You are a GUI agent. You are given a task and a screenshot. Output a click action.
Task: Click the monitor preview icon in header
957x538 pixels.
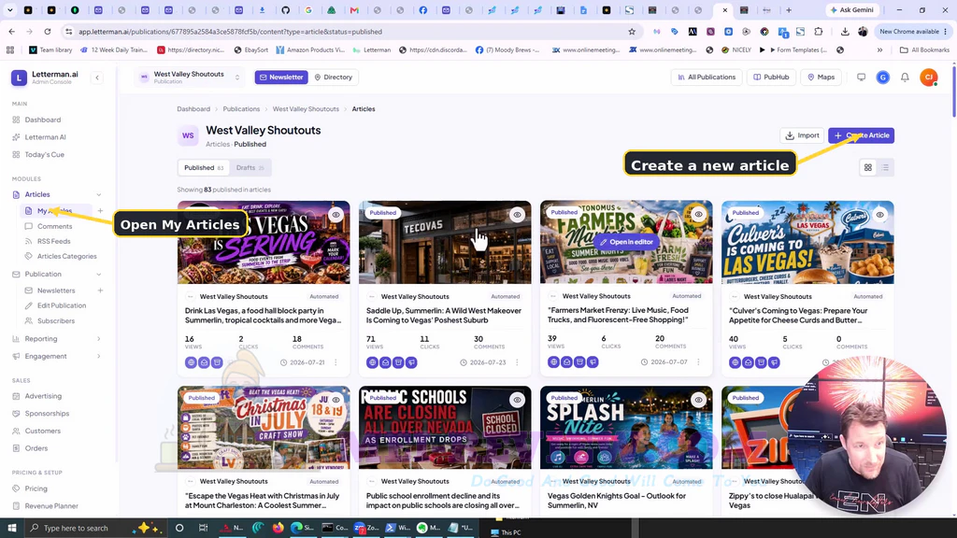861,78
